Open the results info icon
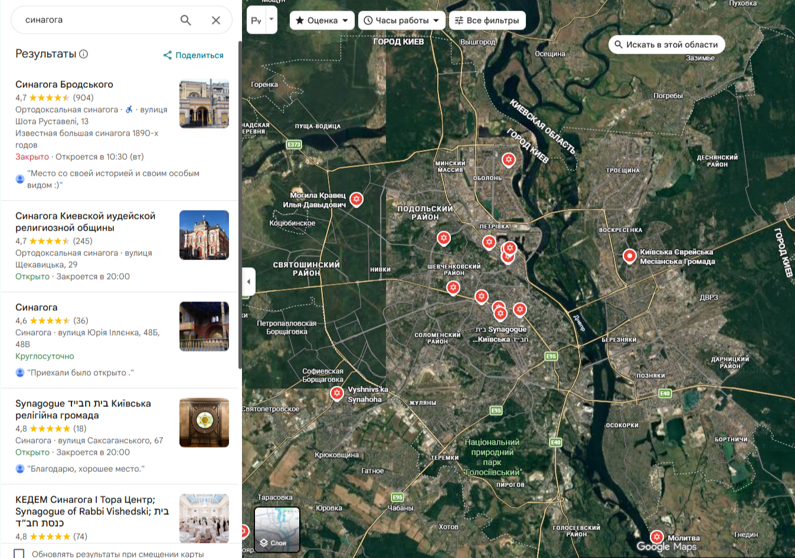Viewport: 795px width, 558px height. (84, 54)
